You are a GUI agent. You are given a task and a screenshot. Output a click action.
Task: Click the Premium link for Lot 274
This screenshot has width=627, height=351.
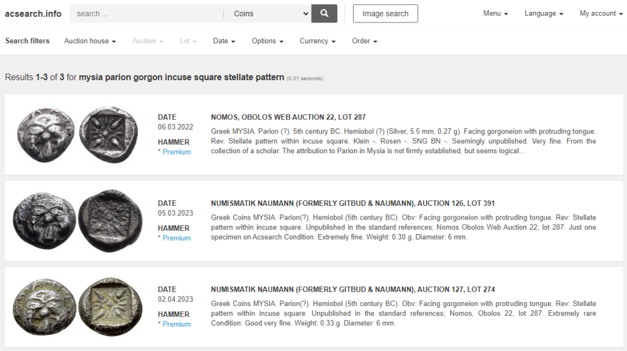(x=176, y=324)
